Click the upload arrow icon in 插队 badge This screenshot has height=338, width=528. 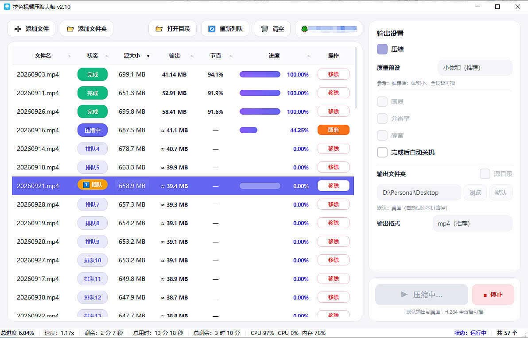pos(86,184)
